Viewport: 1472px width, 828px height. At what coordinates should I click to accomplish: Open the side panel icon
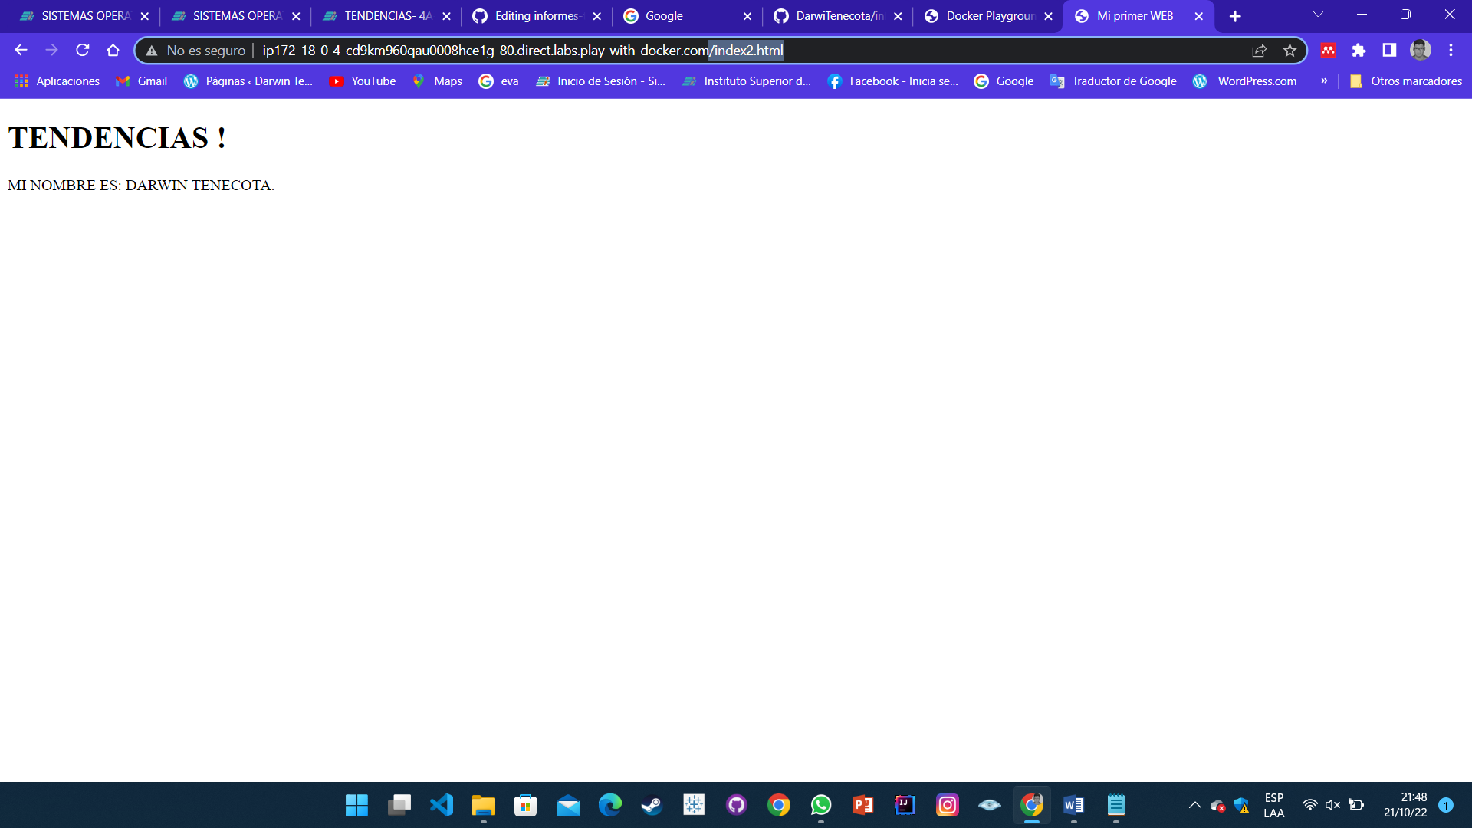(1388, 50)
